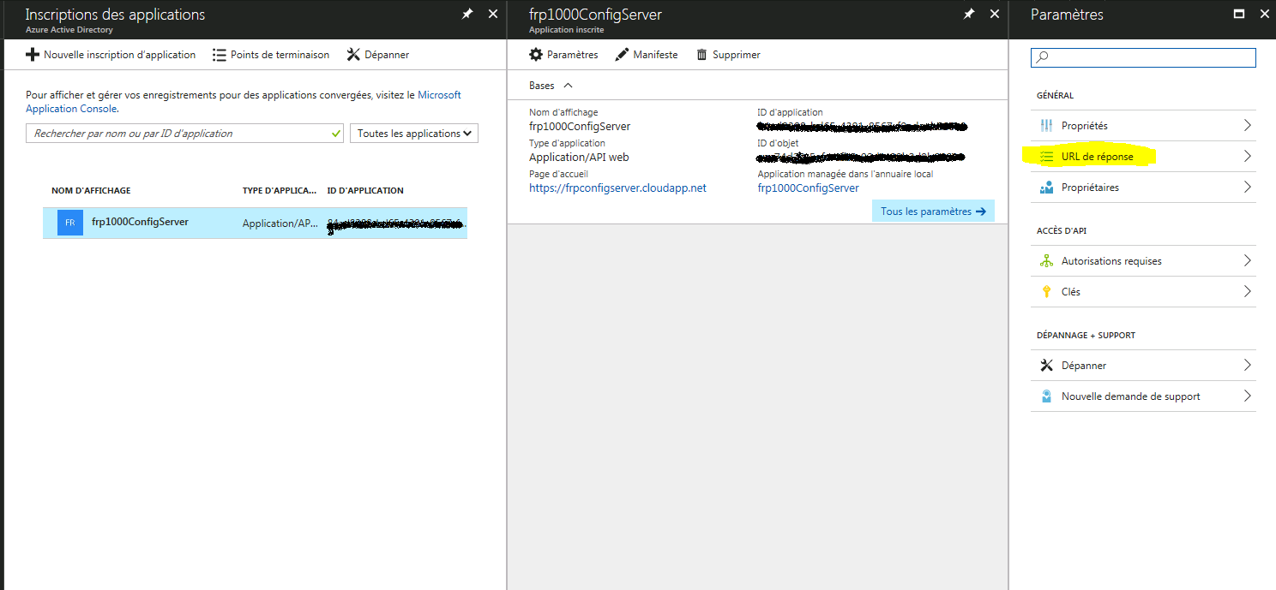Open the Points de terminaison list icon
Screen dimensions: 1276x590
pyautogui.click(x=219, y=55)
